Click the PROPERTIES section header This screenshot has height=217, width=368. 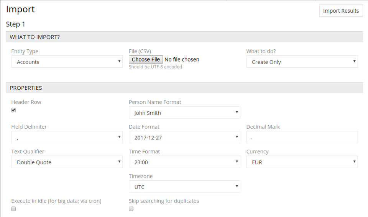coord(26,88)
